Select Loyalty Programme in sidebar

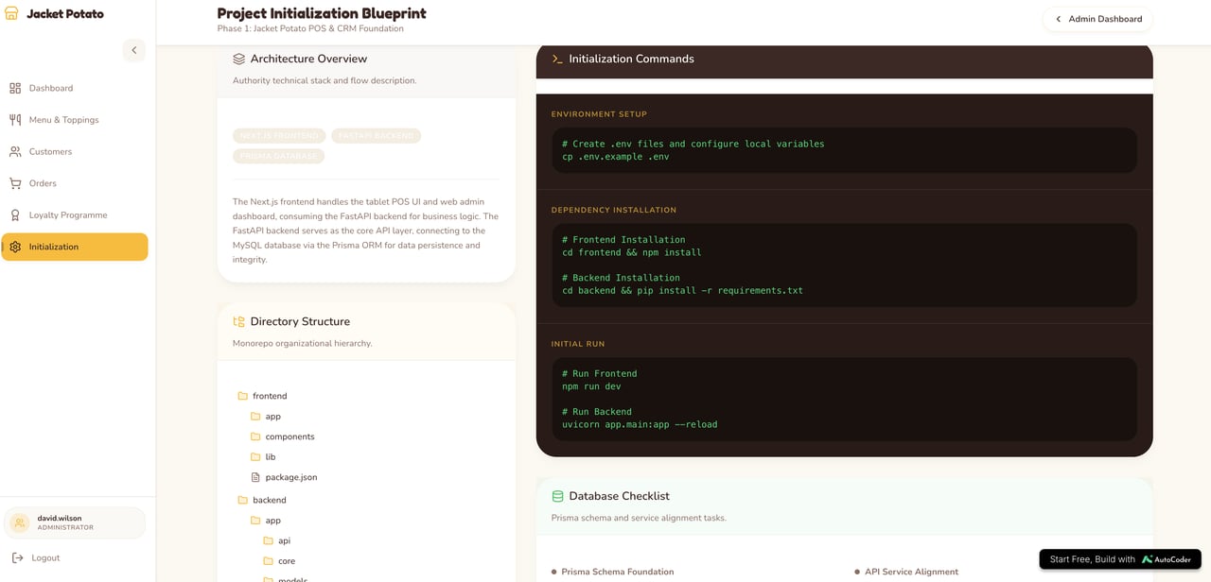[x=75, y=214]
